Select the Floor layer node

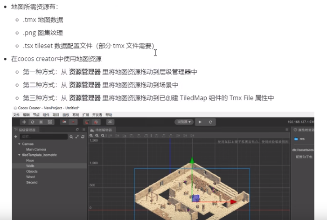[x=30, y=160]
